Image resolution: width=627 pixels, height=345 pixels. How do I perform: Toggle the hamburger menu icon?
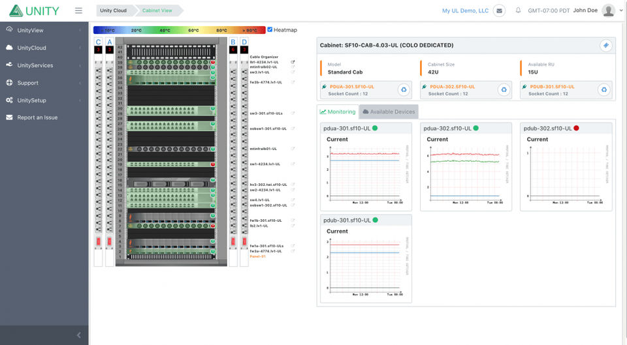pos(78,10)
